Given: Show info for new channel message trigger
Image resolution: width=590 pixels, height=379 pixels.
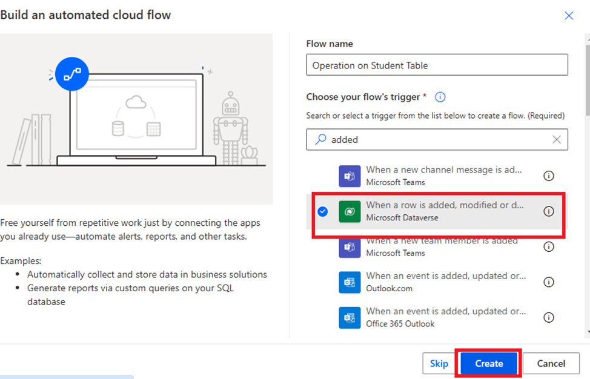Looking at the screenshot, I should click(x=549, y=176).
